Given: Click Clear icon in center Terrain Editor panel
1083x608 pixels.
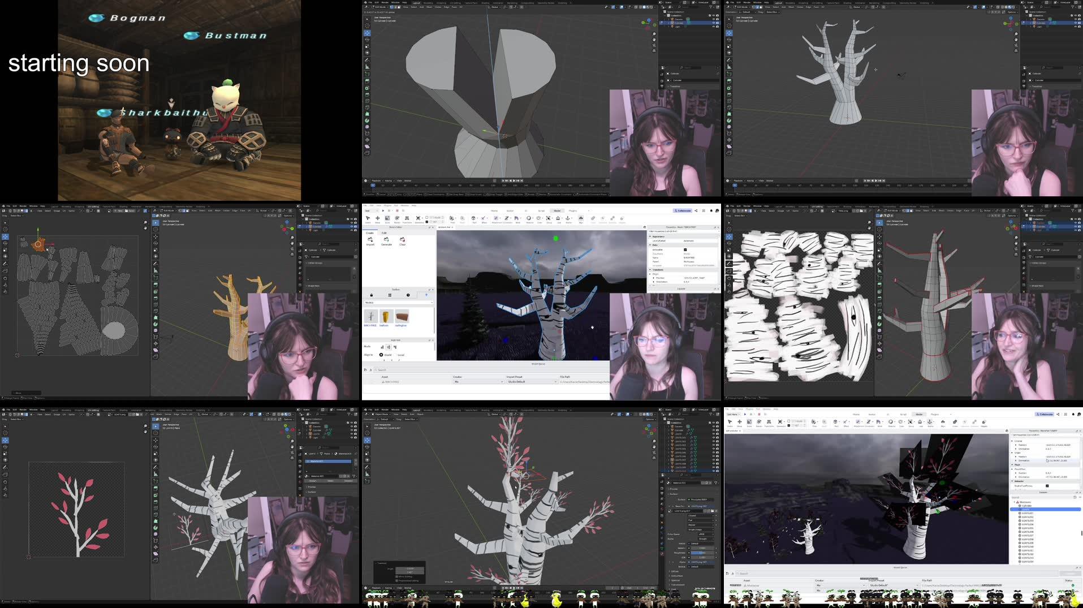Looking at the screenshot, I should point(402,240).
